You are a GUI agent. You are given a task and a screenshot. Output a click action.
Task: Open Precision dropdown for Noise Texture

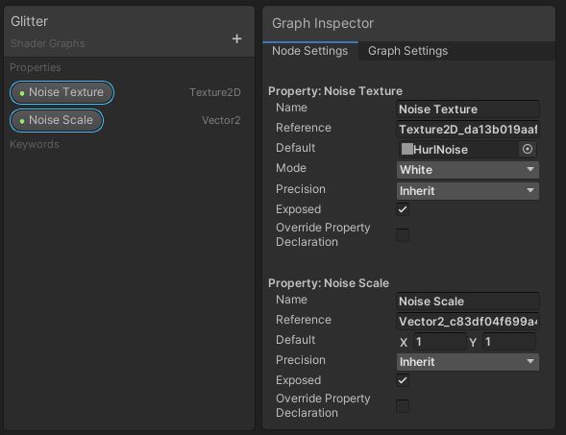467,191
